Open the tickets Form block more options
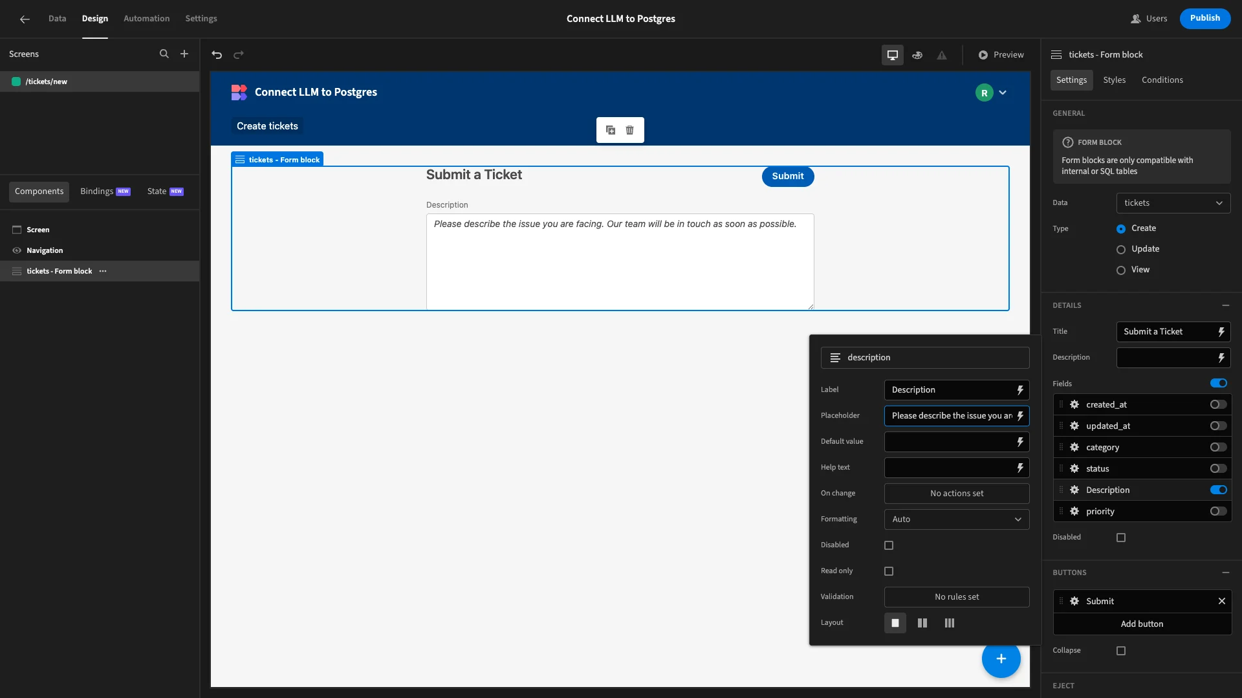The height and width of the screenshot is (698, 1242). click(103, 271)
